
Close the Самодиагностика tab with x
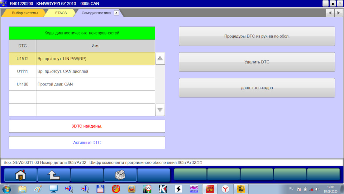(x=116, y=13)
